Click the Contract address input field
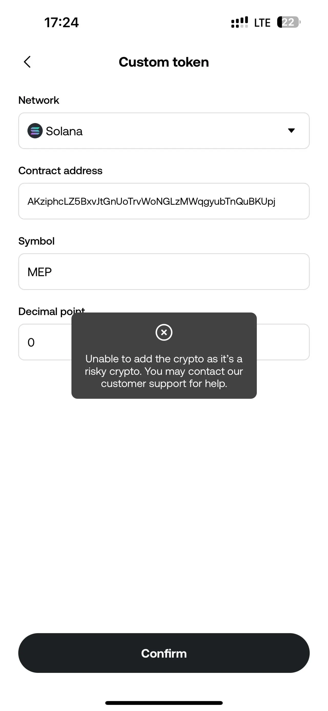The image size is (328, 711). click(164, 201)
